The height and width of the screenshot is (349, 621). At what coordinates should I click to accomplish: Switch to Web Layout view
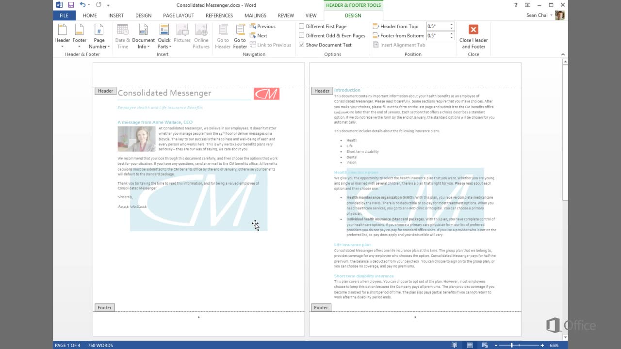[x=485, y=345]
